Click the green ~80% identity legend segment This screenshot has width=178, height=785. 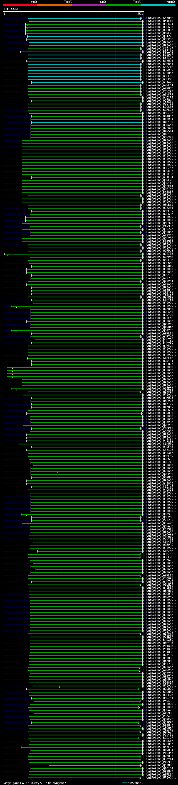tap(123, 5)
